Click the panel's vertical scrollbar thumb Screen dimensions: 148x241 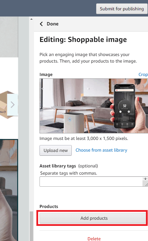pos(32,226)
